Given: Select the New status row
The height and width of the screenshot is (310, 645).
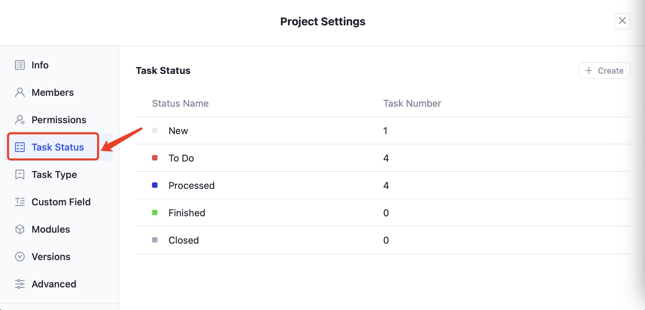Looking at the screenshot, I should [178, 130].
